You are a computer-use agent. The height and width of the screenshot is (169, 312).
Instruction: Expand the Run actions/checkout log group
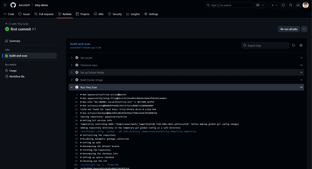[119, 113]
